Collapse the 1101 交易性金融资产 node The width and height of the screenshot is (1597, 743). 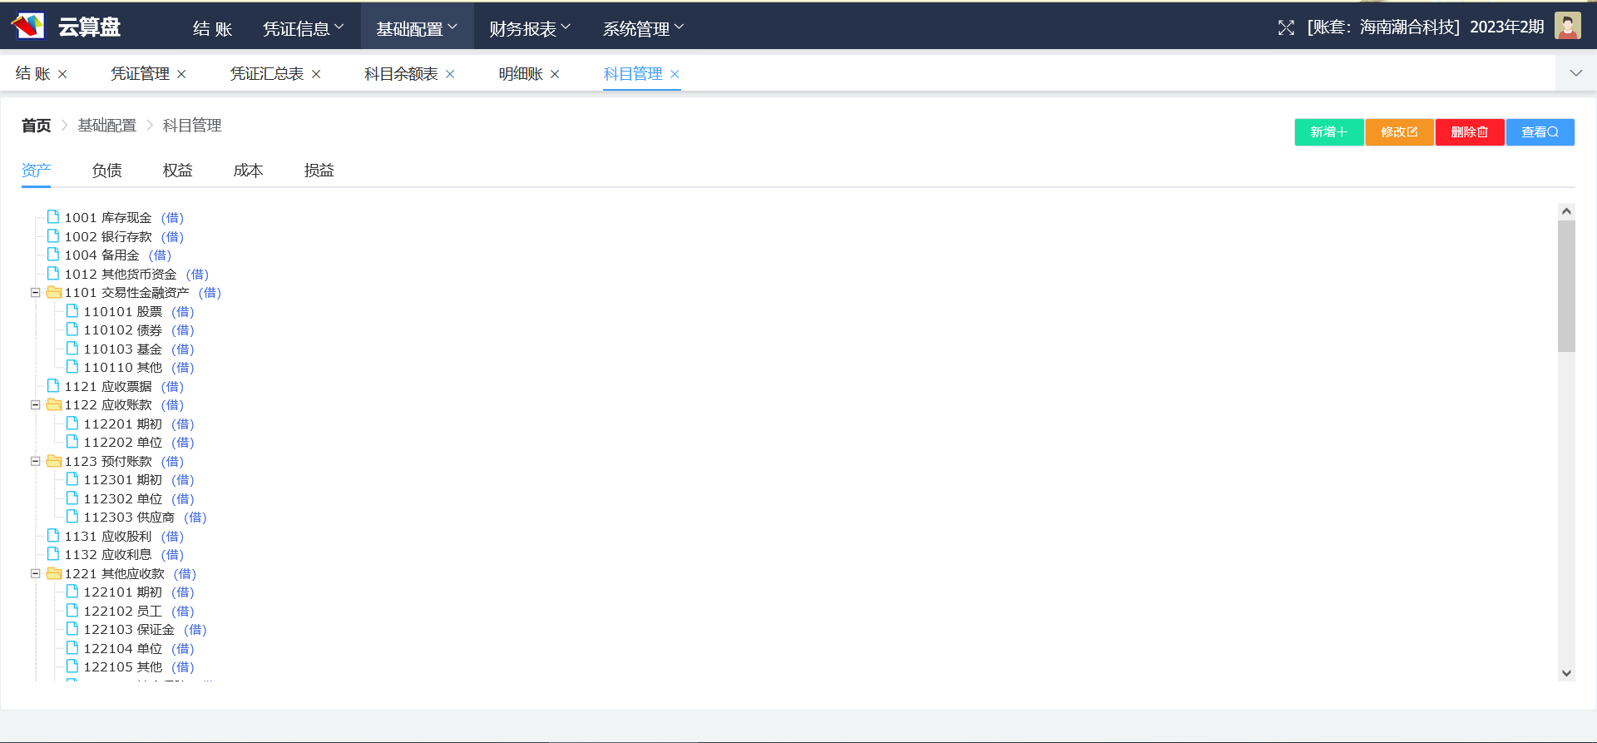pyautogui.click(x=36, y=292)
